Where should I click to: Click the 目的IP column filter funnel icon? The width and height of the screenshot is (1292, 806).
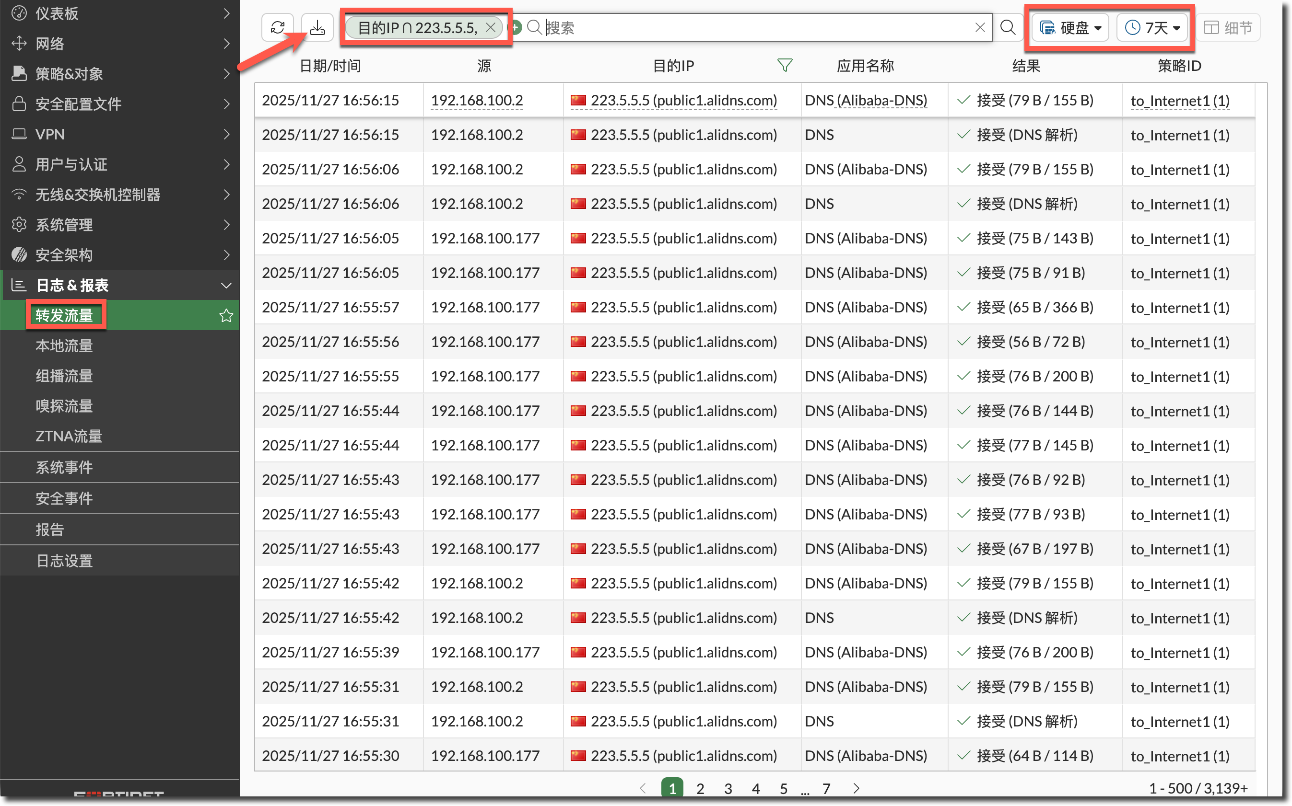click(x=784, y=66)
